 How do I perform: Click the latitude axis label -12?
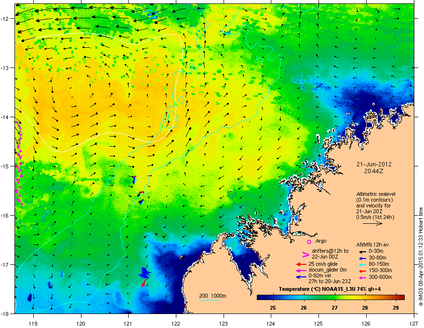pos(6,19)
